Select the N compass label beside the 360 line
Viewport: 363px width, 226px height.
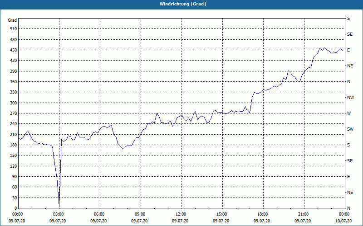pos(349,82)
